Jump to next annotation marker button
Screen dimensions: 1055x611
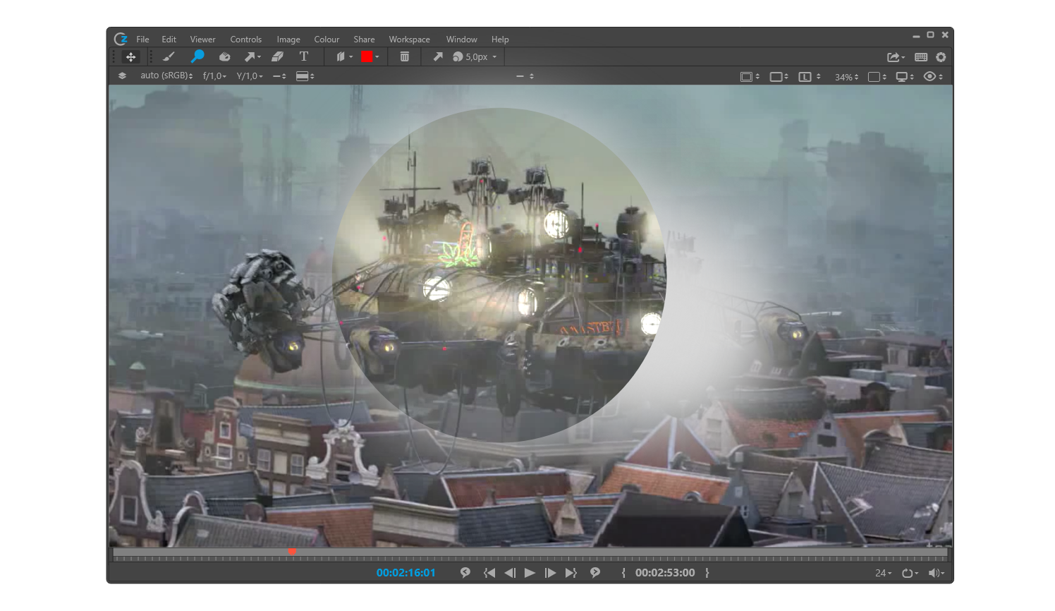(595, 572)
